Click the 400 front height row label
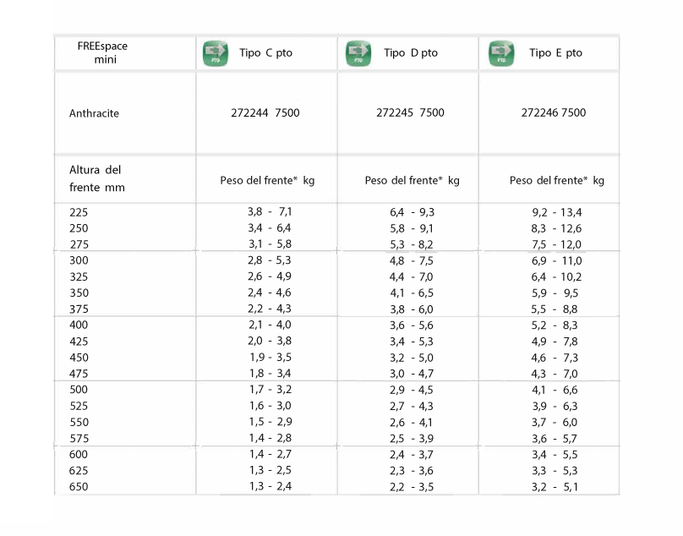This screenshot has width=683, height=536. point(79,325)
